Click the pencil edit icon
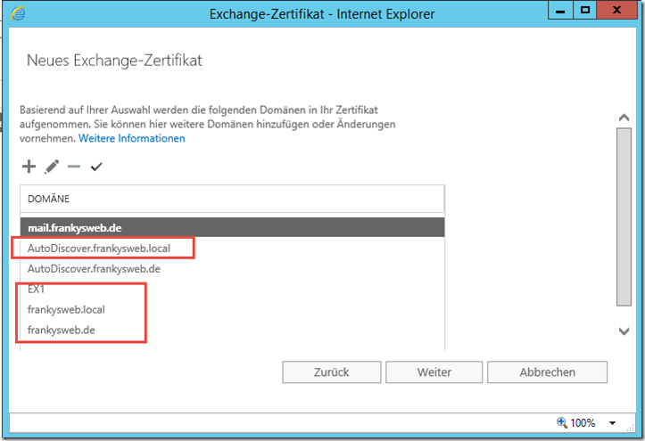This screenshot has width=645, height=441. pyautogui.click(x=52, y=167)
